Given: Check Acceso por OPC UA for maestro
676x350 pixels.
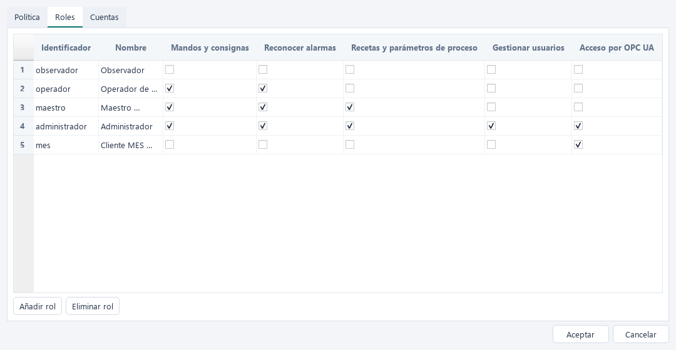Looking at the screenshot, I should [x=578, y=107].
